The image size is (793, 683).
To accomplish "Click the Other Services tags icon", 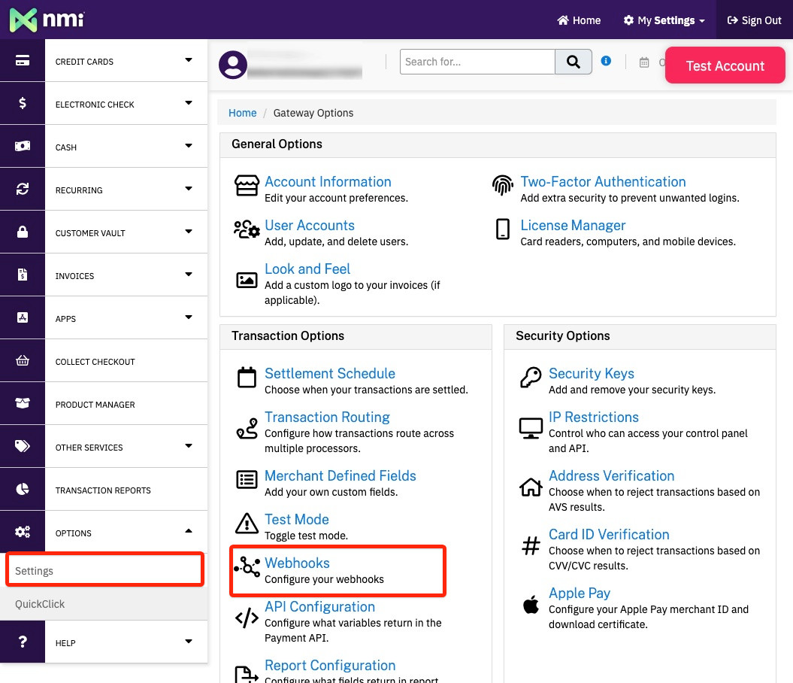I will click(x=23, y=446).
